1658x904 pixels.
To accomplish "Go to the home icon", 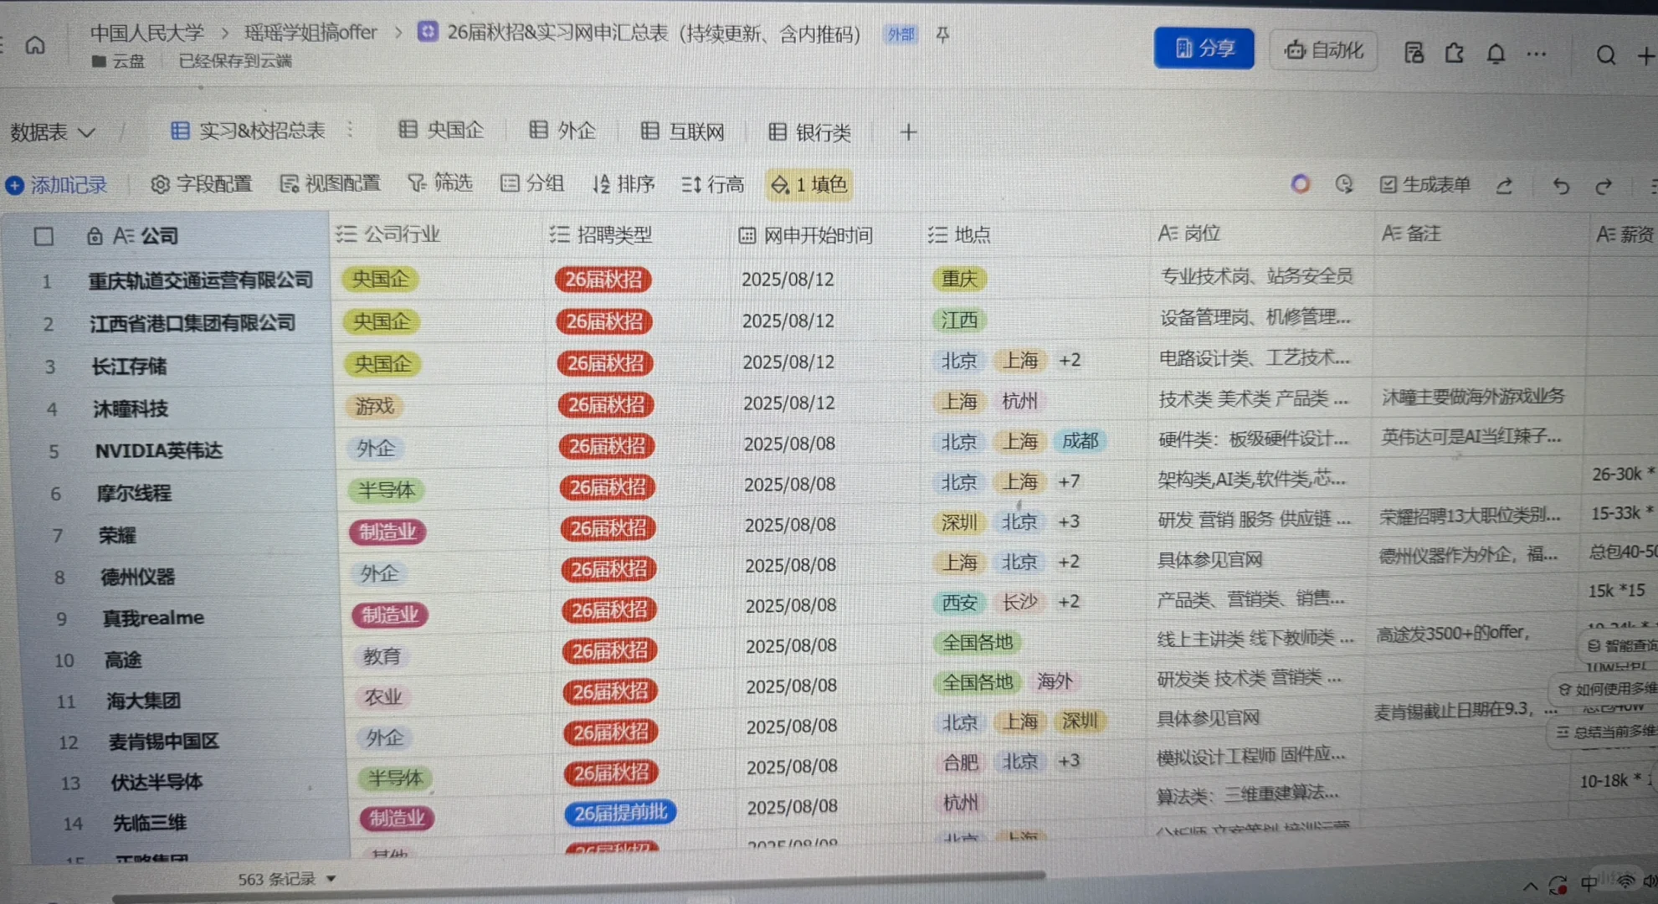I will coord(35,45).
